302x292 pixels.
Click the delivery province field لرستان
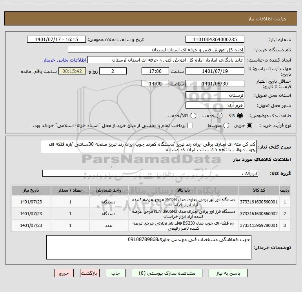215,95
